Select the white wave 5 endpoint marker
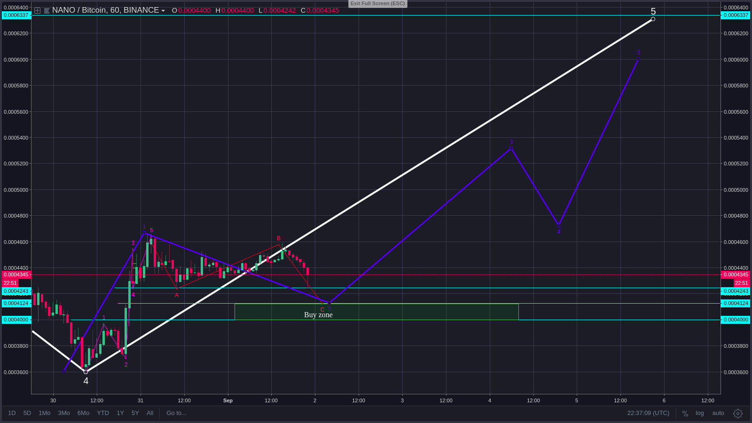 (653, 19)
